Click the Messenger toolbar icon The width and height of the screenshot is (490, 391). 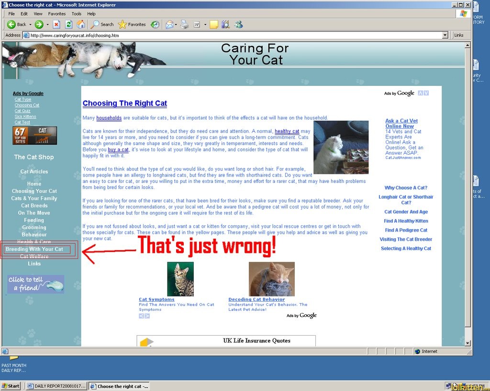tap(238, 24)
